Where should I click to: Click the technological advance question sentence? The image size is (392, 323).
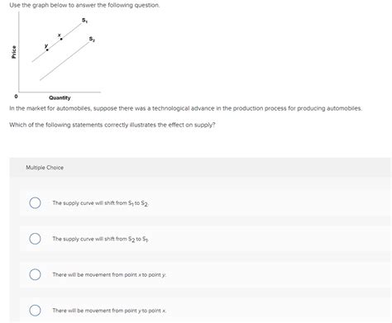tap(185, 108)
